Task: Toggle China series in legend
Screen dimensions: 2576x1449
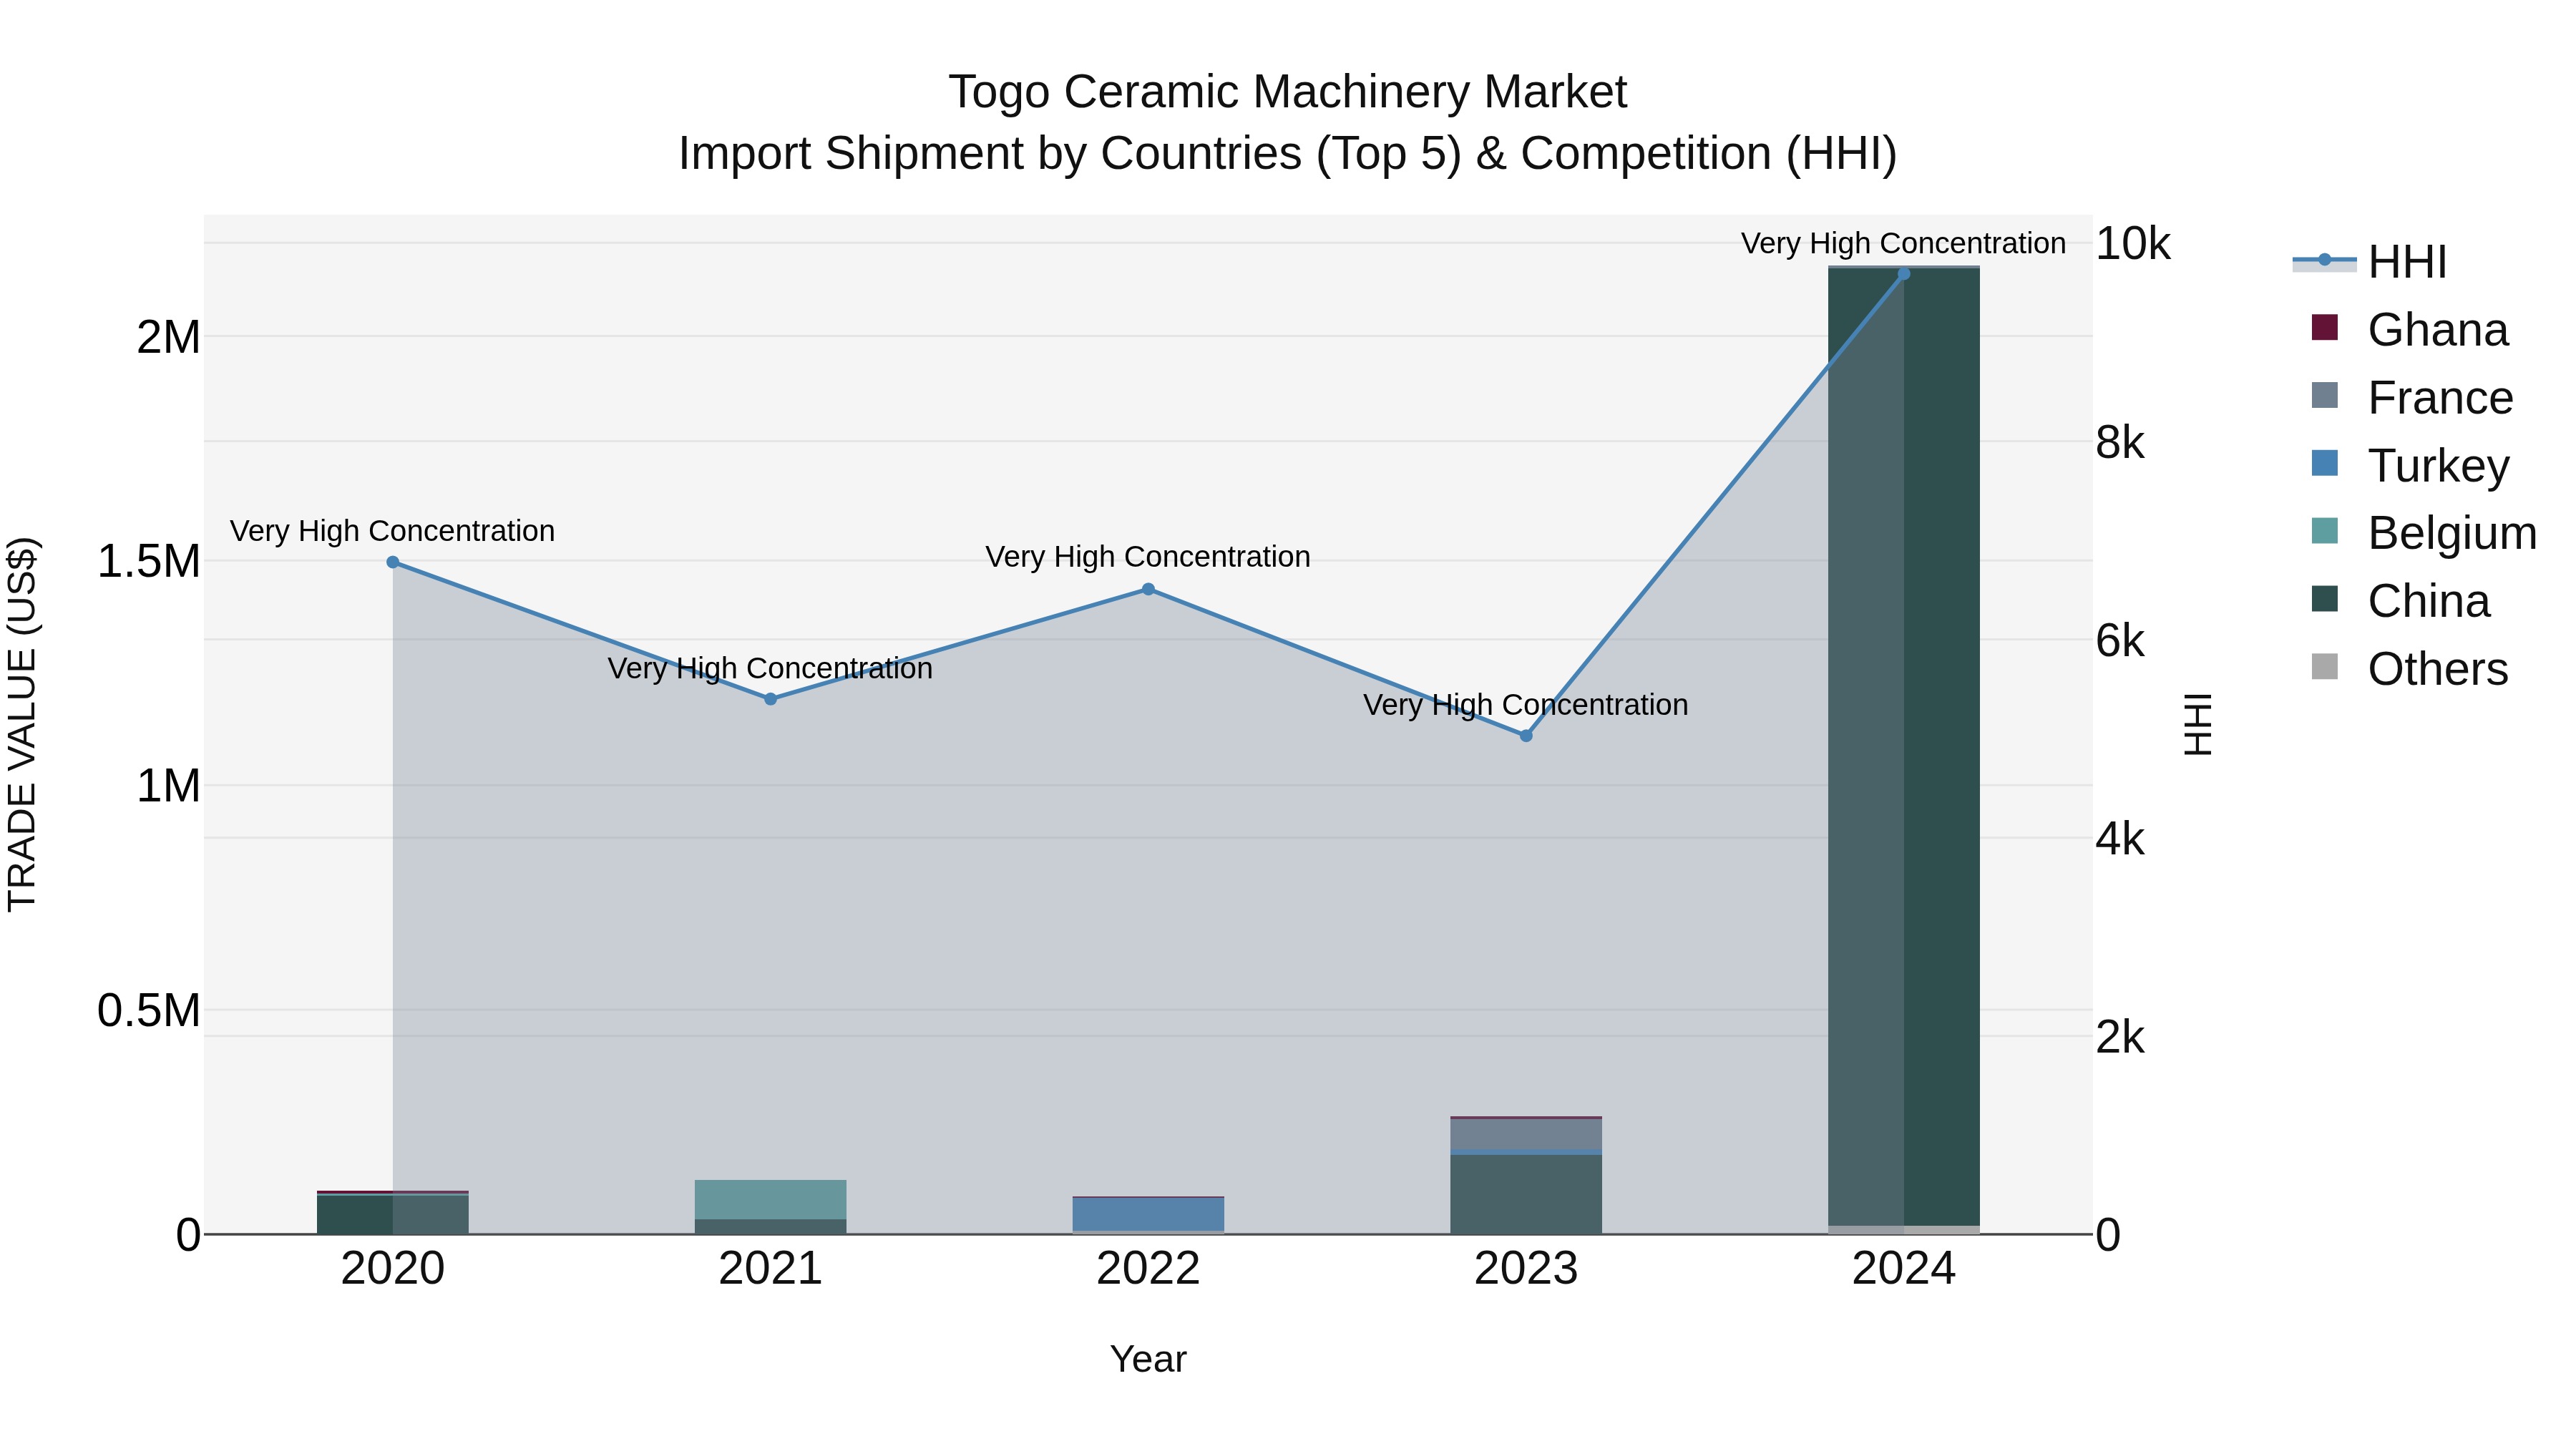Action: tap(2401, 601)
